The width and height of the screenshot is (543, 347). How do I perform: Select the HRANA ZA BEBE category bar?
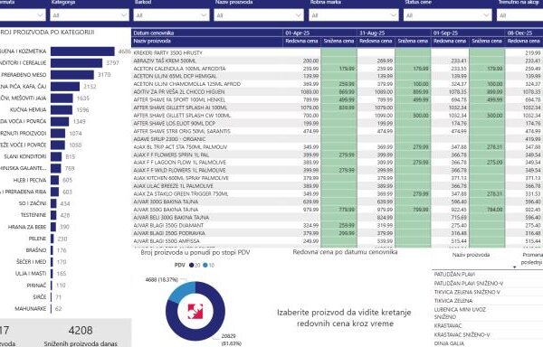pyautogui.click(x=53, y=227)
